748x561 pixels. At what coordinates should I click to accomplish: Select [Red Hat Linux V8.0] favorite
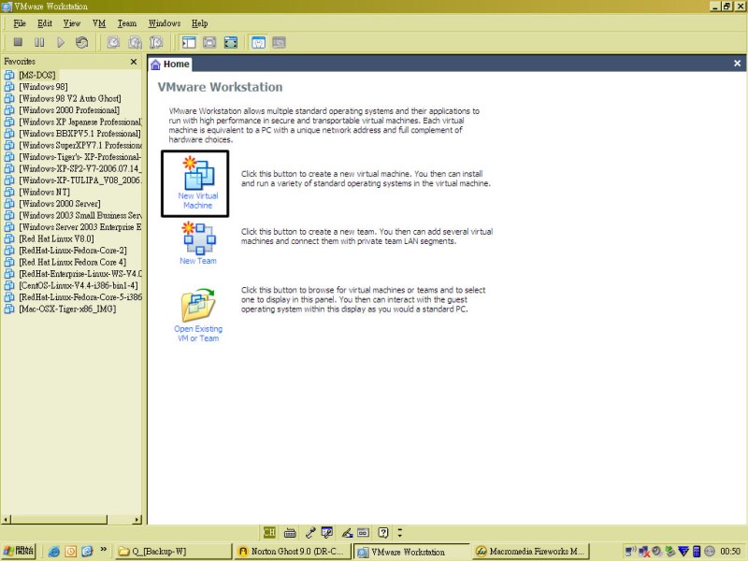(56, 238)
